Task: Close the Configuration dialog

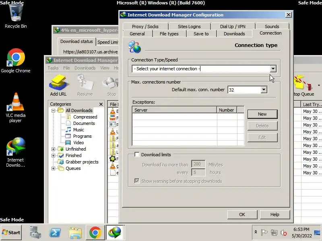Action: [288, 15]
